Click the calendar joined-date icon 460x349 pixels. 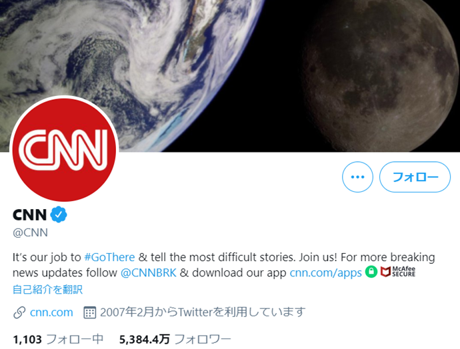(x=89, y=312)
